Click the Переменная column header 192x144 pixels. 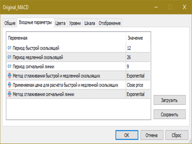[x=66, y=38]
